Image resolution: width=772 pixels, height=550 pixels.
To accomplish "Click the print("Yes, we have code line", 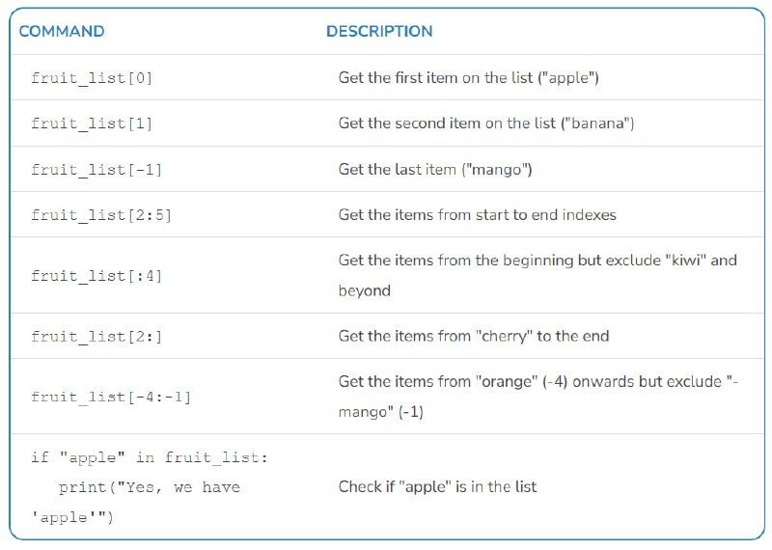I will 150,488.
